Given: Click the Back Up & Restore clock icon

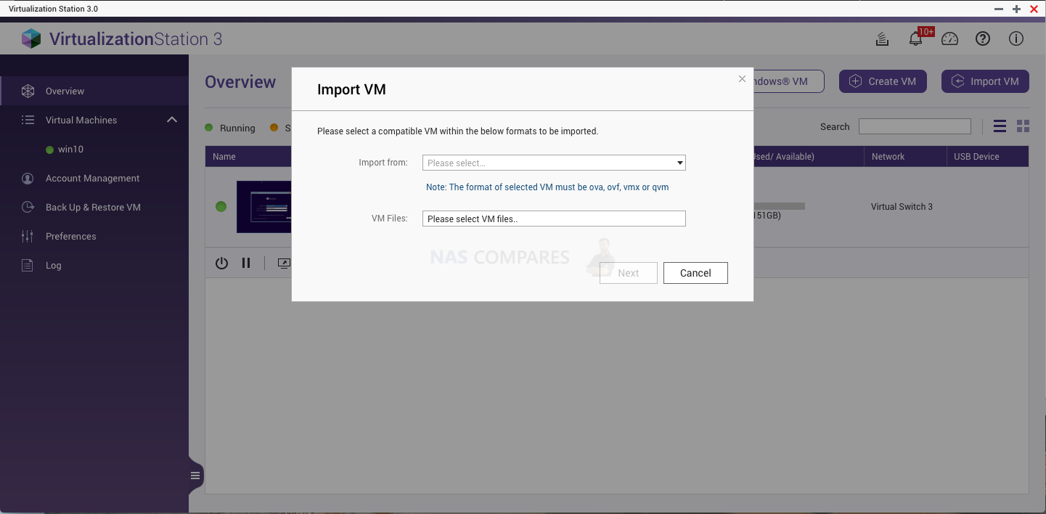Looking at the screenshot, I should click(28, 207).
